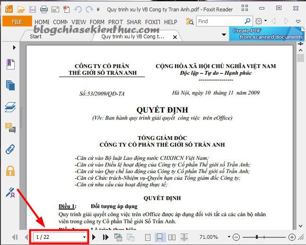Click the vertical scrollbar down arrow
This screenshot has width=306, height=245.
[300, 226]
